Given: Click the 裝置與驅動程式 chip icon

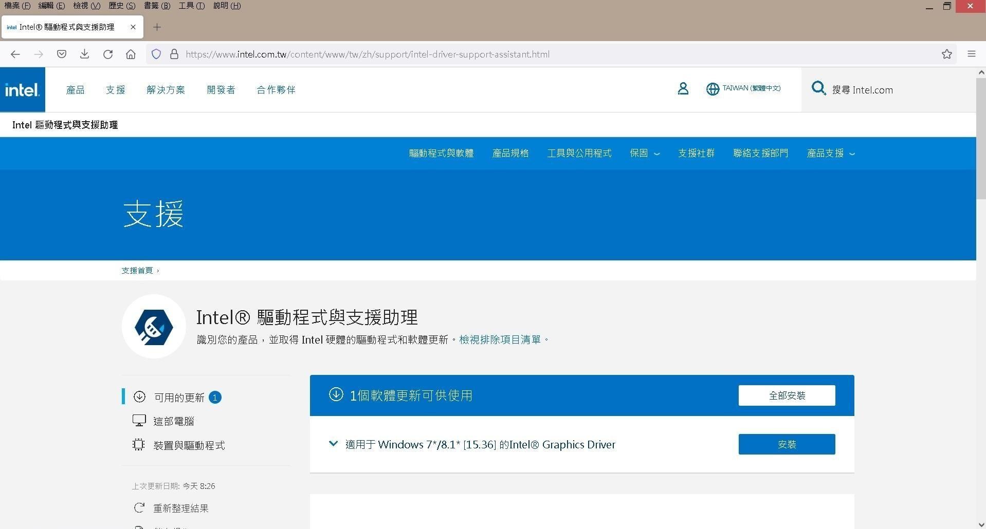Looking at the screenshot, I should pos(139,445).
